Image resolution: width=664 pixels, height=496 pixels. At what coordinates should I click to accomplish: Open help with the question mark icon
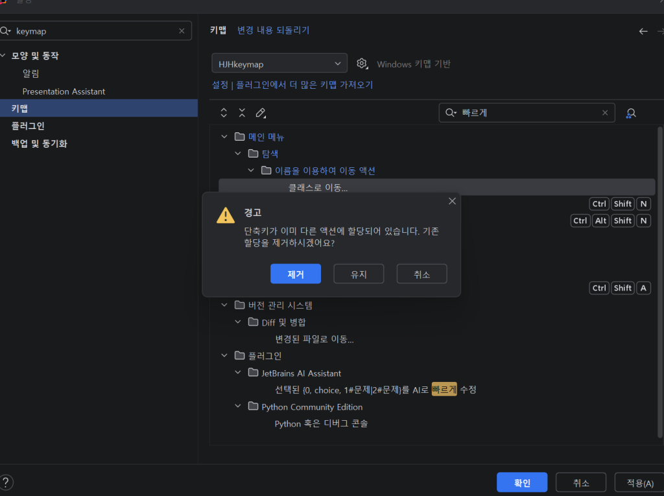[6, 482]
